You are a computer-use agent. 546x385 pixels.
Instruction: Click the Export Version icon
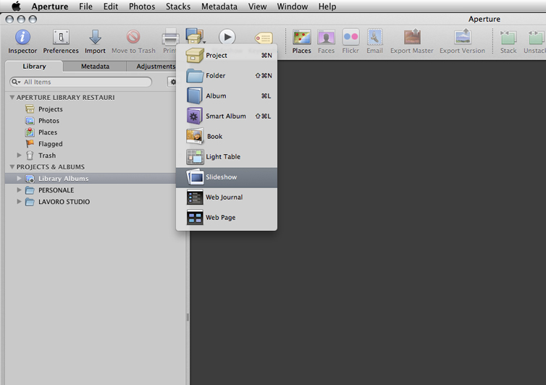pyautogui.click(x=463, y=37)
